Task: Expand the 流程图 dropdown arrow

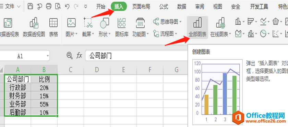Action: (176, 34)
